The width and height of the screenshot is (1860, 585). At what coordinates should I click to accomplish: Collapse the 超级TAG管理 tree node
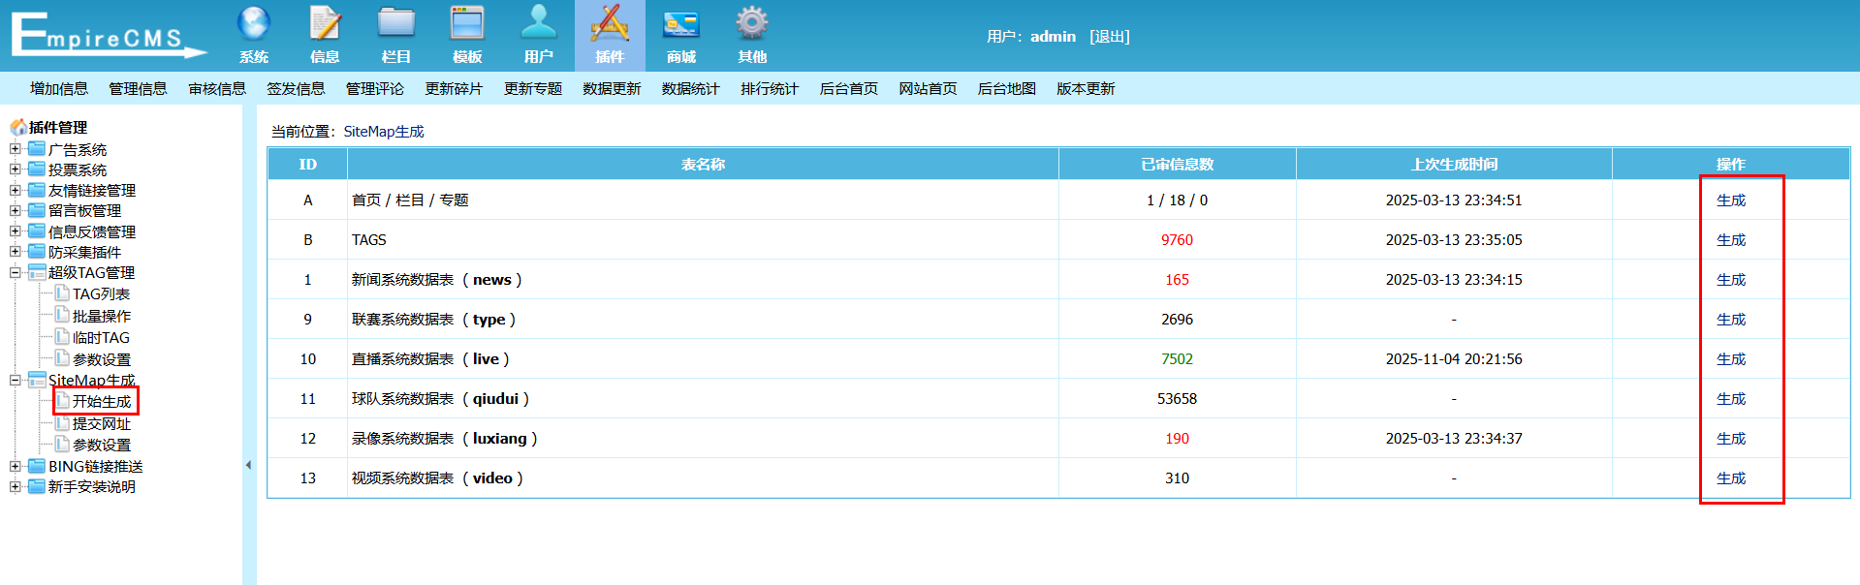(x=15, y=272)
